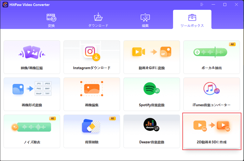Click the video-to-GIF camera icon

(139, 52)
